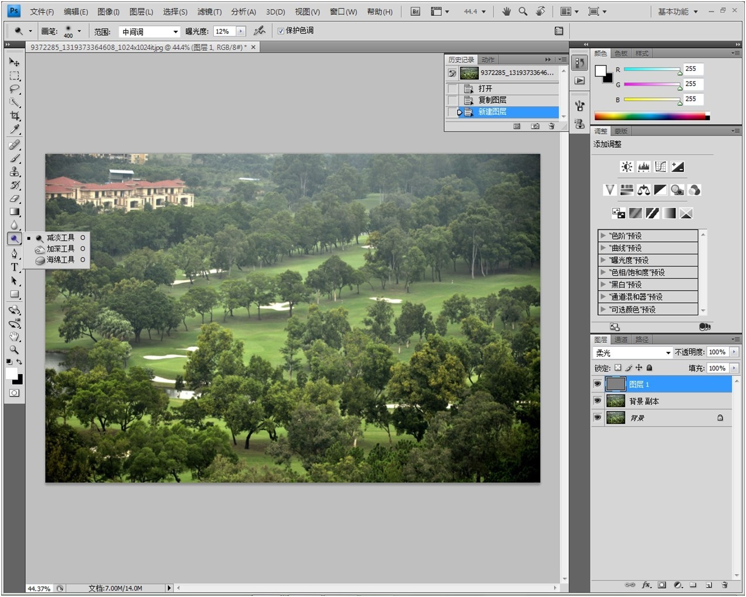Choose 加深工具 from the flyout
The height and width of the screenshot is (597, 746).
click(60, 248)
